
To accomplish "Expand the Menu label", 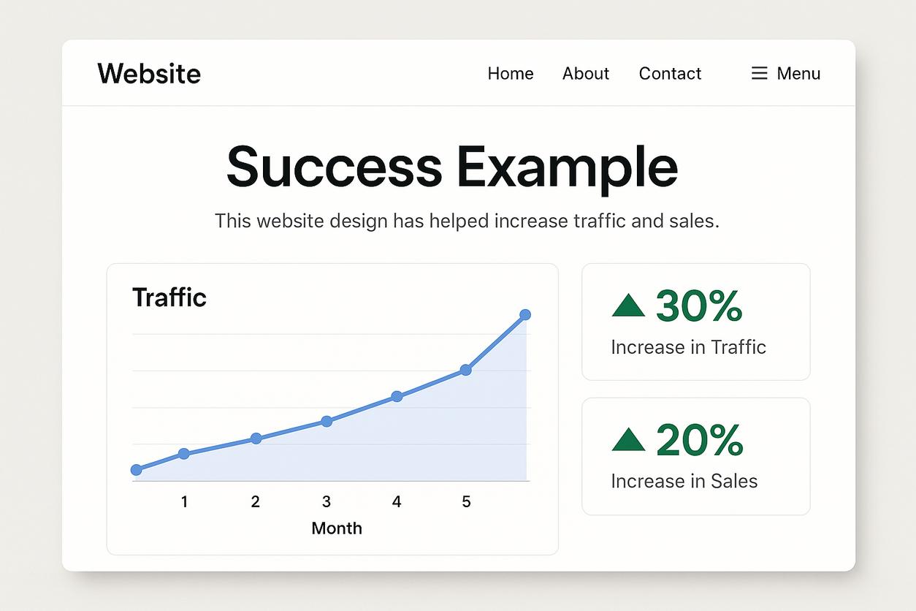I will [798, 74].
